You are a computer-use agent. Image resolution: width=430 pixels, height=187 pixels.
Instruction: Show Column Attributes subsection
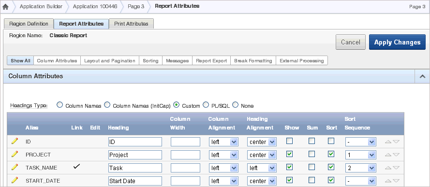[x=57, y=61]
